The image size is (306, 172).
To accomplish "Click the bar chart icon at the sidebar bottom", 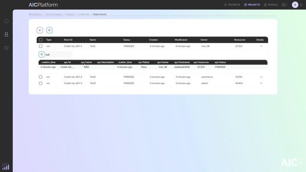I will coord(6,166).
